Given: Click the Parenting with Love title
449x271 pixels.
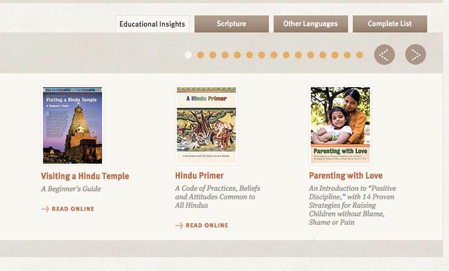Looking at the screenshot, I should point(346,176).
